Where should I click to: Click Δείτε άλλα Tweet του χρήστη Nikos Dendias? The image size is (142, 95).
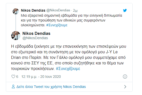(51, 87)
